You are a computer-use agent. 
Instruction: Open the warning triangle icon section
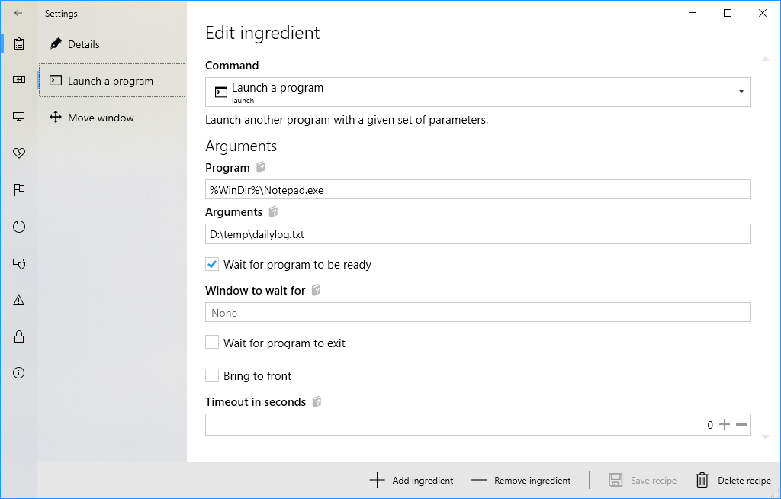[19, 300]
